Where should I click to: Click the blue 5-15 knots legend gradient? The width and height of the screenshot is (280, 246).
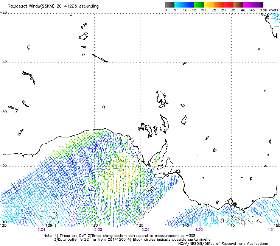click(184, 5)
